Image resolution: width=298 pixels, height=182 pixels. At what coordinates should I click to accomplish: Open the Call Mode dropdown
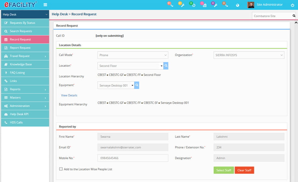(133, 55)
